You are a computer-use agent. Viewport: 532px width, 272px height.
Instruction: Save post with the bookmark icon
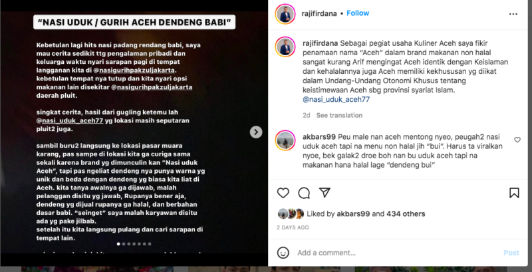tap(514, 193)
